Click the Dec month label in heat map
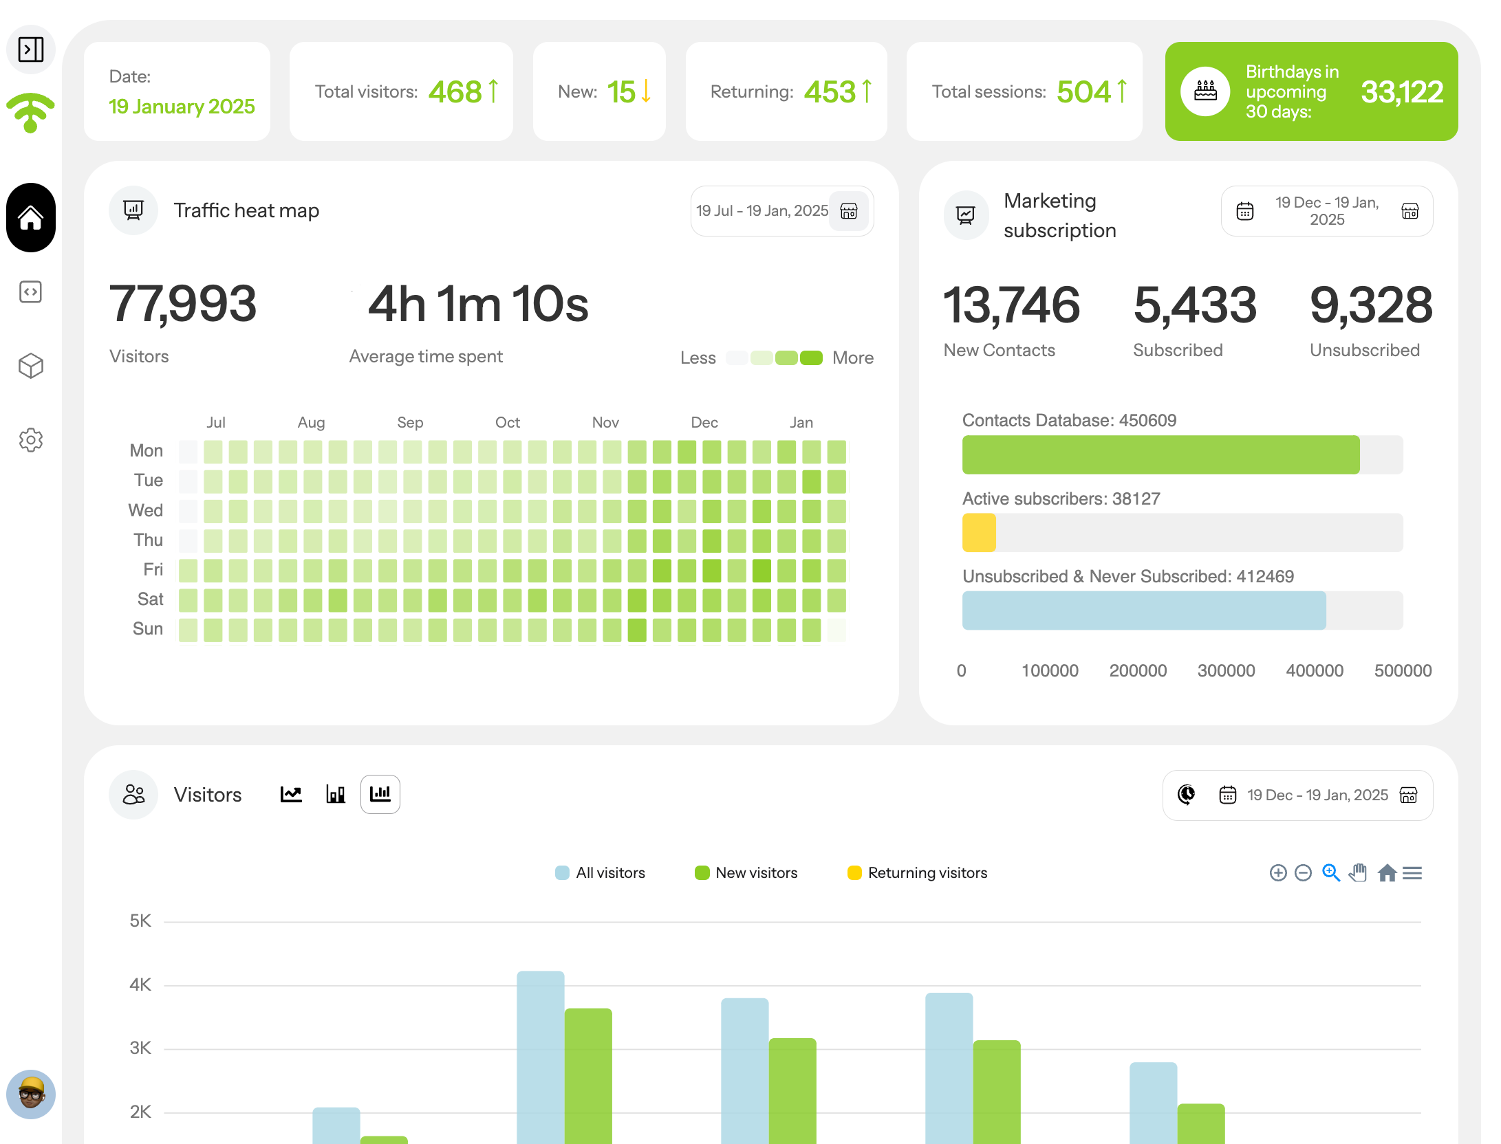This screenshot has width=1501, height=1144. 704,422
